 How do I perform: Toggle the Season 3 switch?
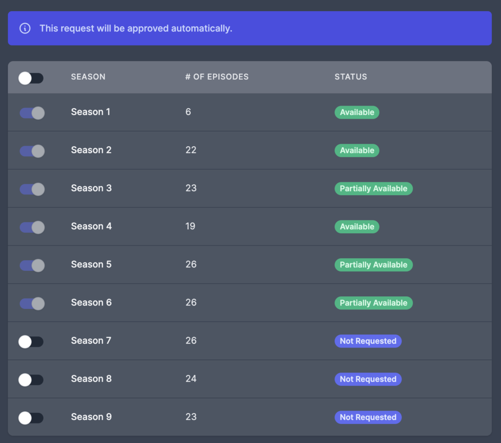point(32,189)
